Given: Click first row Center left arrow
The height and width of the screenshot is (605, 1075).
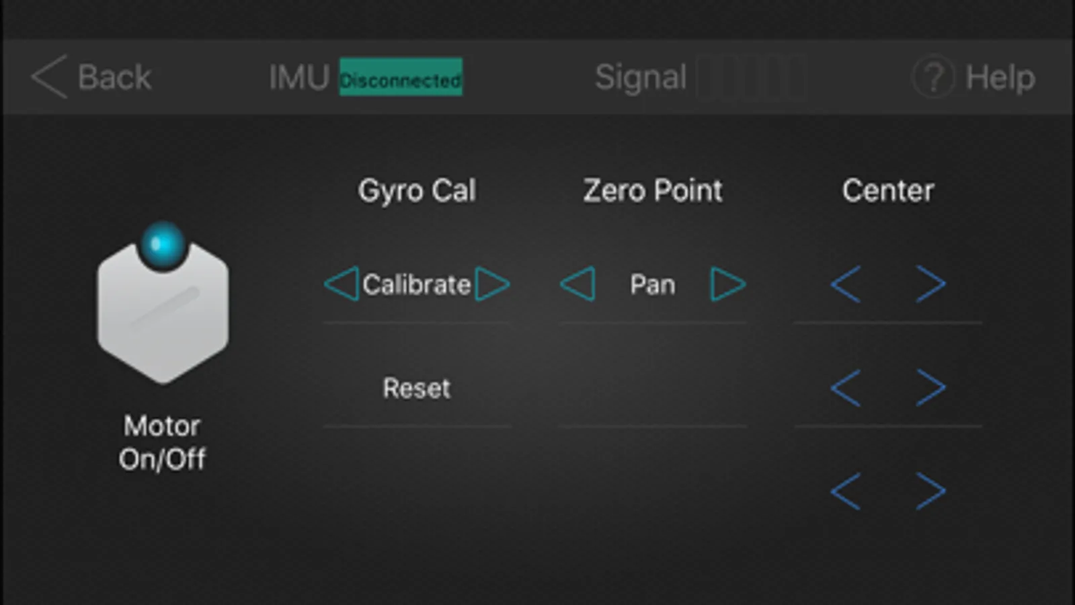Looking at the screenshot, I should 845,284.
